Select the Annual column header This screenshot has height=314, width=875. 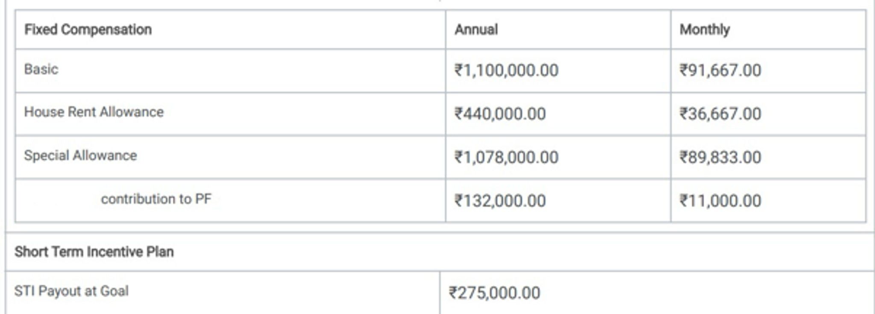coord(476,29)
